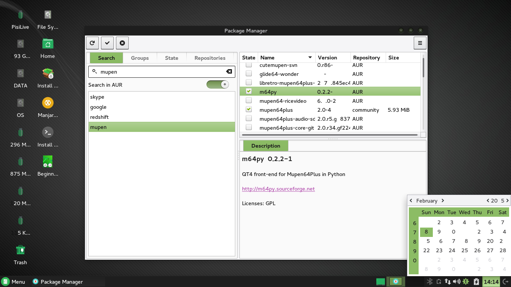The image size is (511, 287).
Task: Open the Menu button on the panel
Action: [x=13, y=282]
